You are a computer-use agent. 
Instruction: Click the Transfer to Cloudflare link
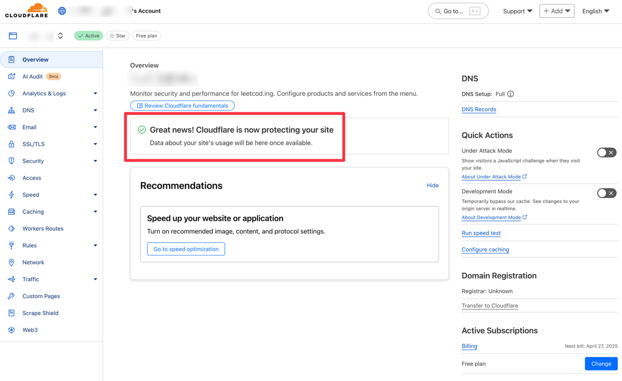coord(490,306)
